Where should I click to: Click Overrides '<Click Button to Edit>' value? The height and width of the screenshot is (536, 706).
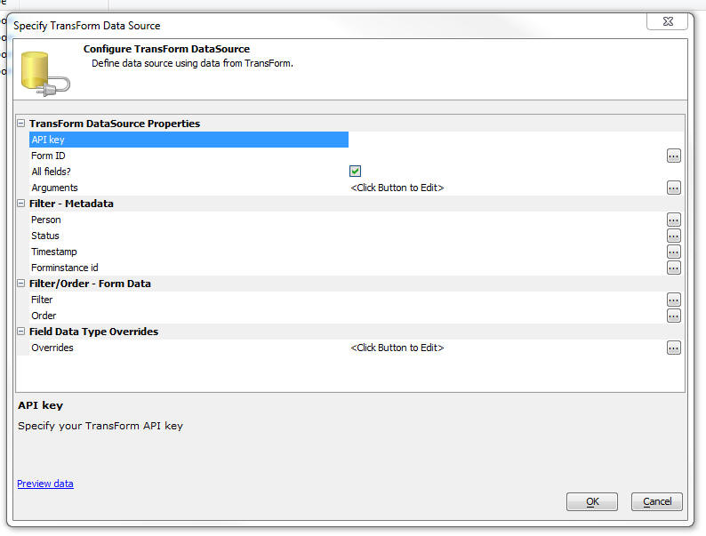pyautogui.click(x=397, y=348)
